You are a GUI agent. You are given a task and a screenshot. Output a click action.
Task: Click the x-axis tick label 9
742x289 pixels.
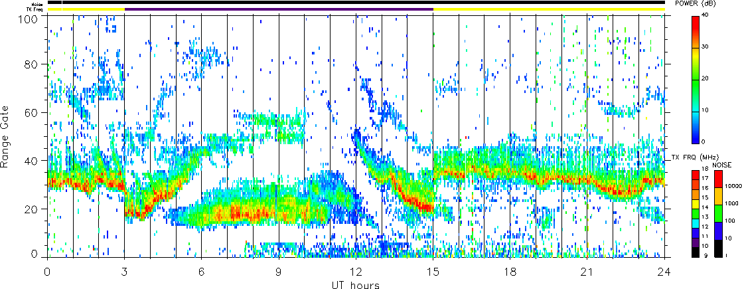279,272
